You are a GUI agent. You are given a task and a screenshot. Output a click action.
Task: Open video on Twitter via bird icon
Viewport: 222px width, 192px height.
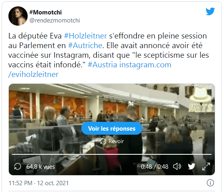192,166
